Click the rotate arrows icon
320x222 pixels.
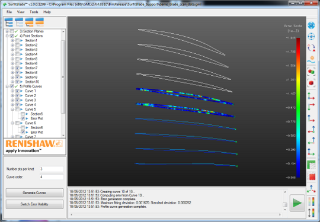(x=311, y=48)
